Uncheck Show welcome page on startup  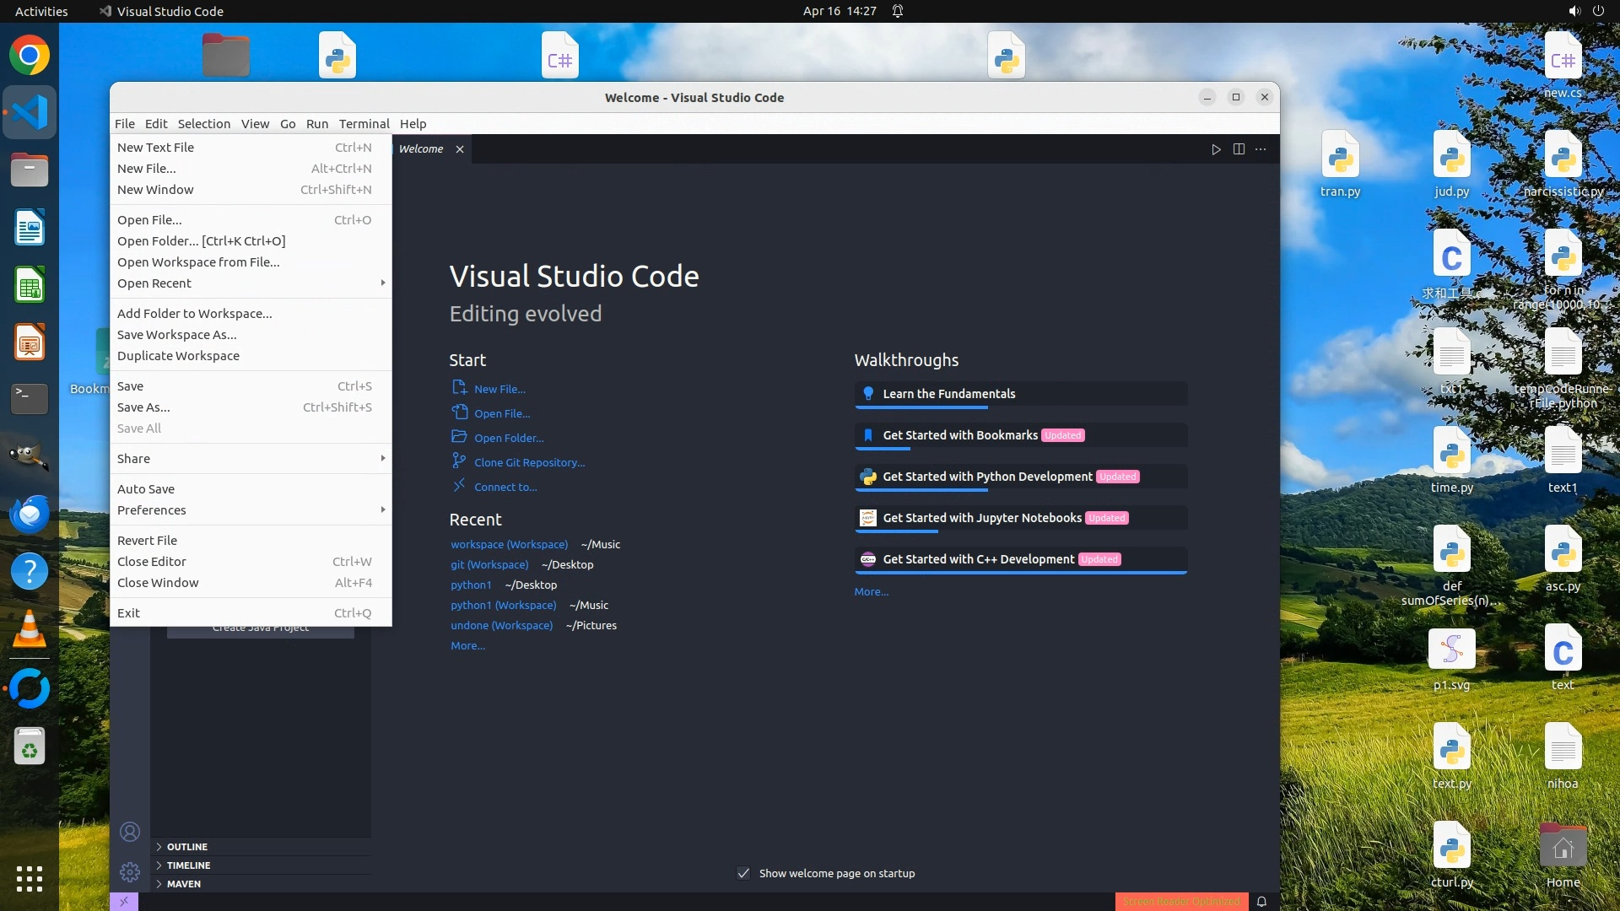pyautogui.click(x=743, y=873)
